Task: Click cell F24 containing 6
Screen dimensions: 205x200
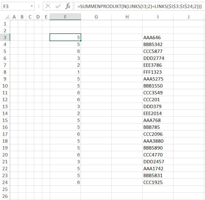Action: coord(65,182)
